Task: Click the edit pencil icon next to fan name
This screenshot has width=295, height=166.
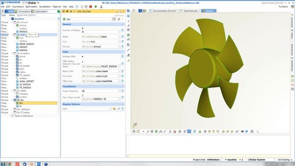Action: tap(119, 19)
